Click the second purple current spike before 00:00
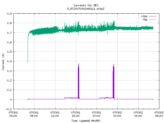Viewport: 164px width, 123px height. (114, 81)
